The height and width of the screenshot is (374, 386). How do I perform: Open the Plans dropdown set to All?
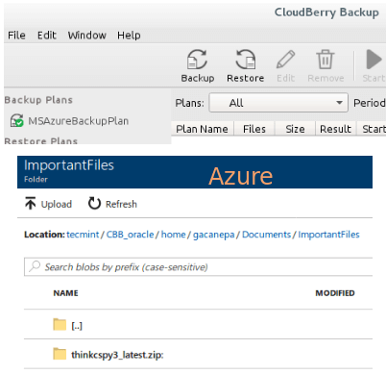click(278, 103)
